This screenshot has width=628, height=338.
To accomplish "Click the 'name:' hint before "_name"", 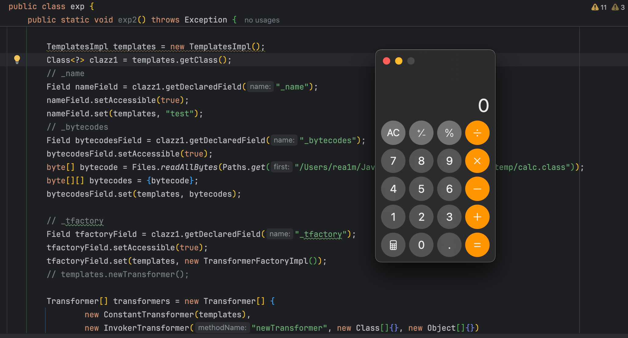I will [260, 86].
